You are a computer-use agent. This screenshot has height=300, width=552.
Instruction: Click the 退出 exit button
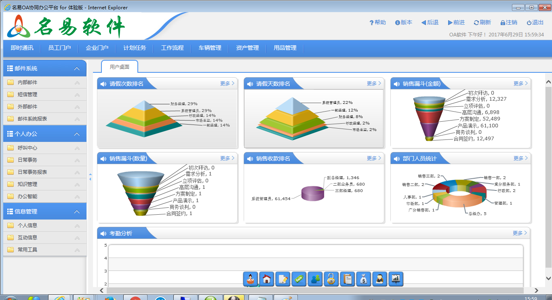[535, 23]
